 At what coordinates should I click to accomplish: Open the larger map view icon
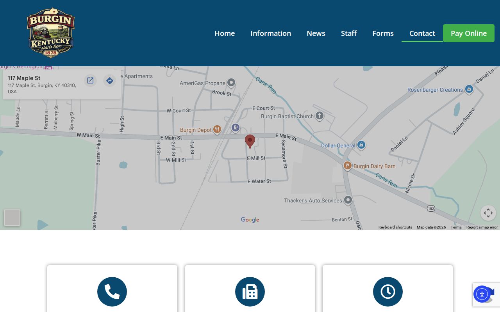90,80
